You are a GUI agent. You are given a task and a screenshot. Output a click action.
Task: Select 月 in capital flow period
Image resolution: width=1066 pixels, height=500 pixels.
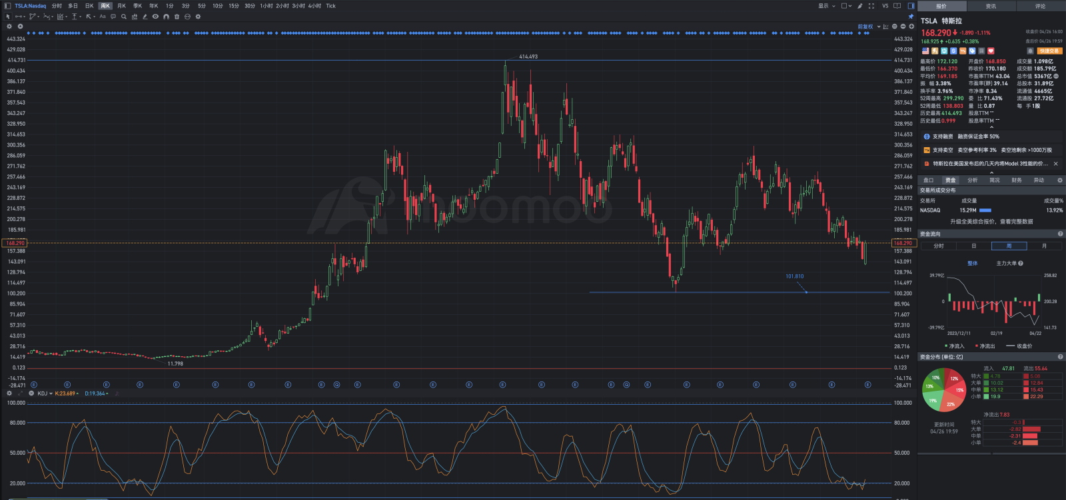point(1044,246)
